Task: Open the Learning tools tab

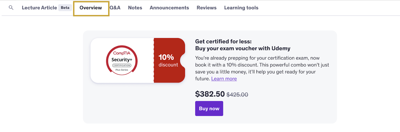Action: pos(241,8)
